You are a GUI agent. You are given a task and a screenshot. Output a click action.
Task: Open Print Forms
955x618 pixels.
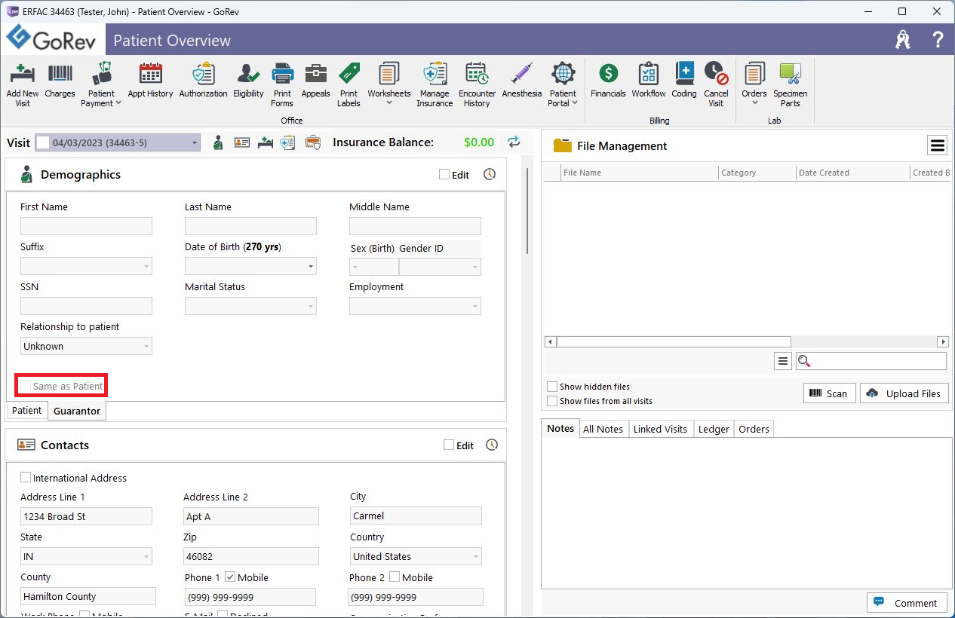pos(282,84)
